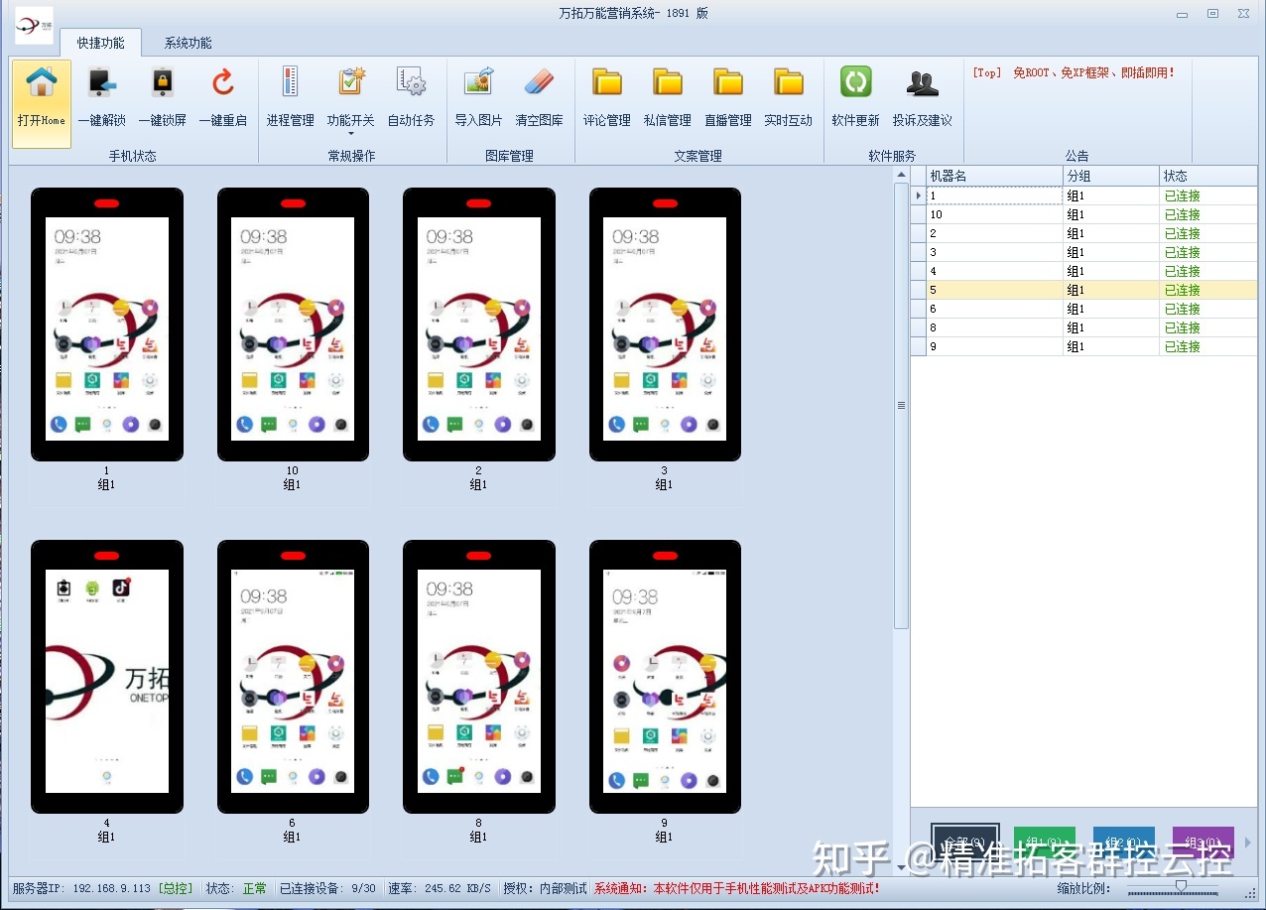This screenshot has height=910, width=1266.
Task: Click the 打开Home house icon
Action: (x=42, y=83)
